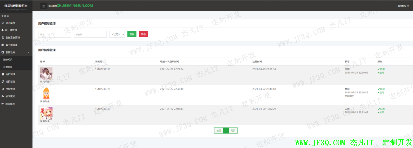Screen dimensions: 413x148
Task: Open the 报价管理 menu item
Action: point(10,81)
